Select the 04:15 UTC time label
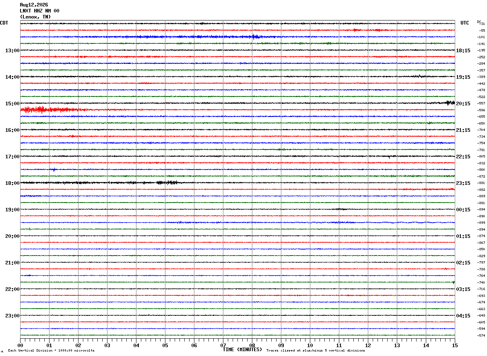Image resolution: width=487 pixels, height=356 pixels. tap(463, 316)
